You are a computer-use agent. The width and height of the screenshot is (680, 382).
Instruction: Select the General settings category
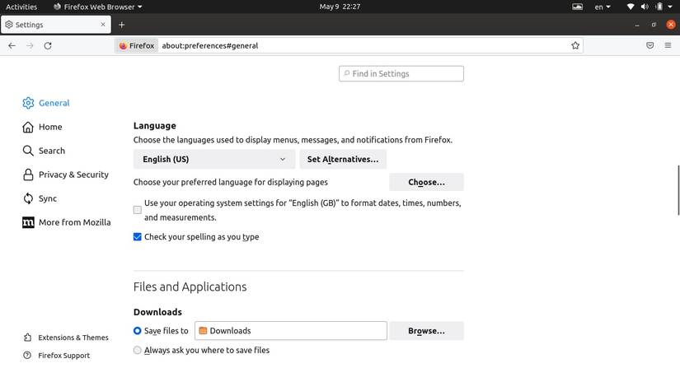click(54, 103)
